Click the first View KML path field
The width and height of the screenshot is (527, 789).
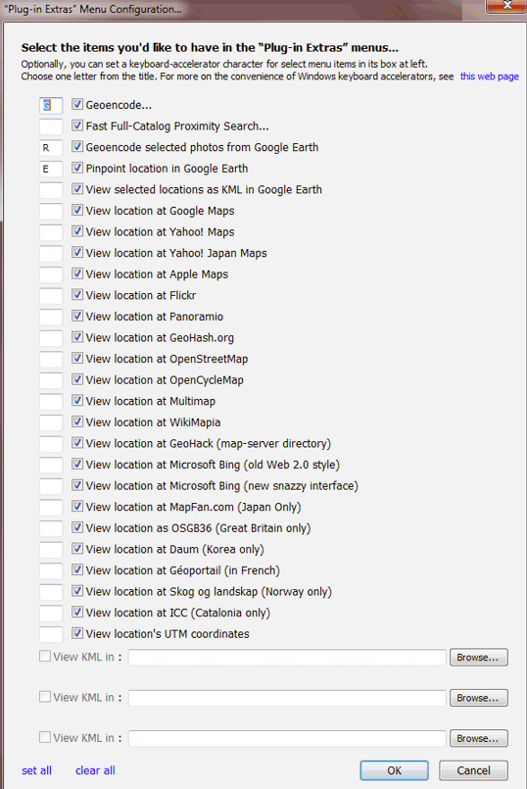click(x=287, y=657)
